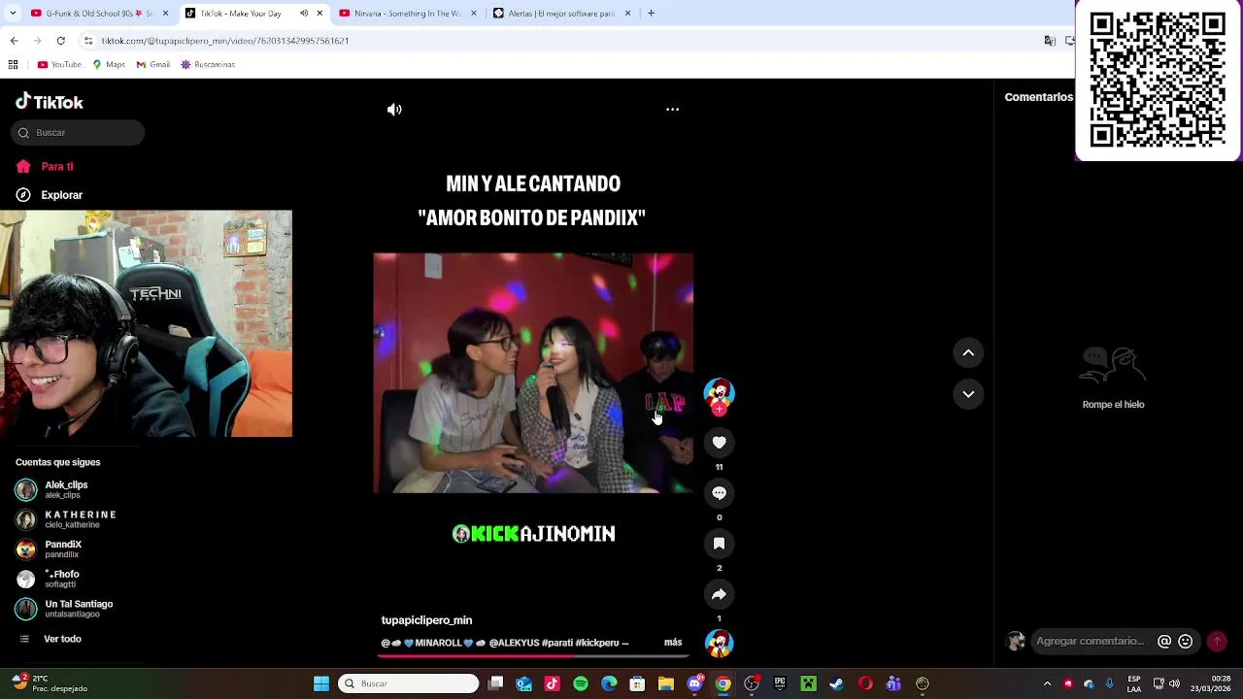Screen dimensions: 1243x699
Task: Seek on the video progress bar
Action: tap(533, 655)
